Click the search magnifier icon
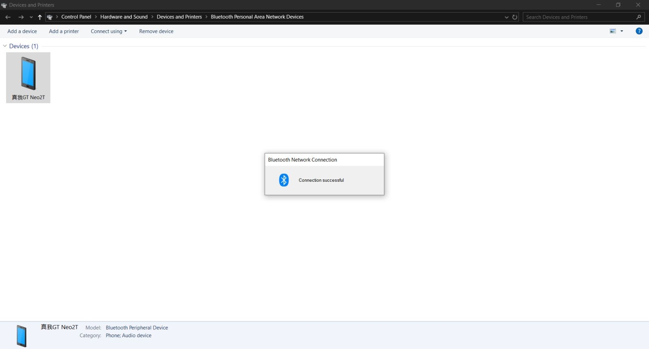This screenshot has height=349, width=649. [638, 17]
